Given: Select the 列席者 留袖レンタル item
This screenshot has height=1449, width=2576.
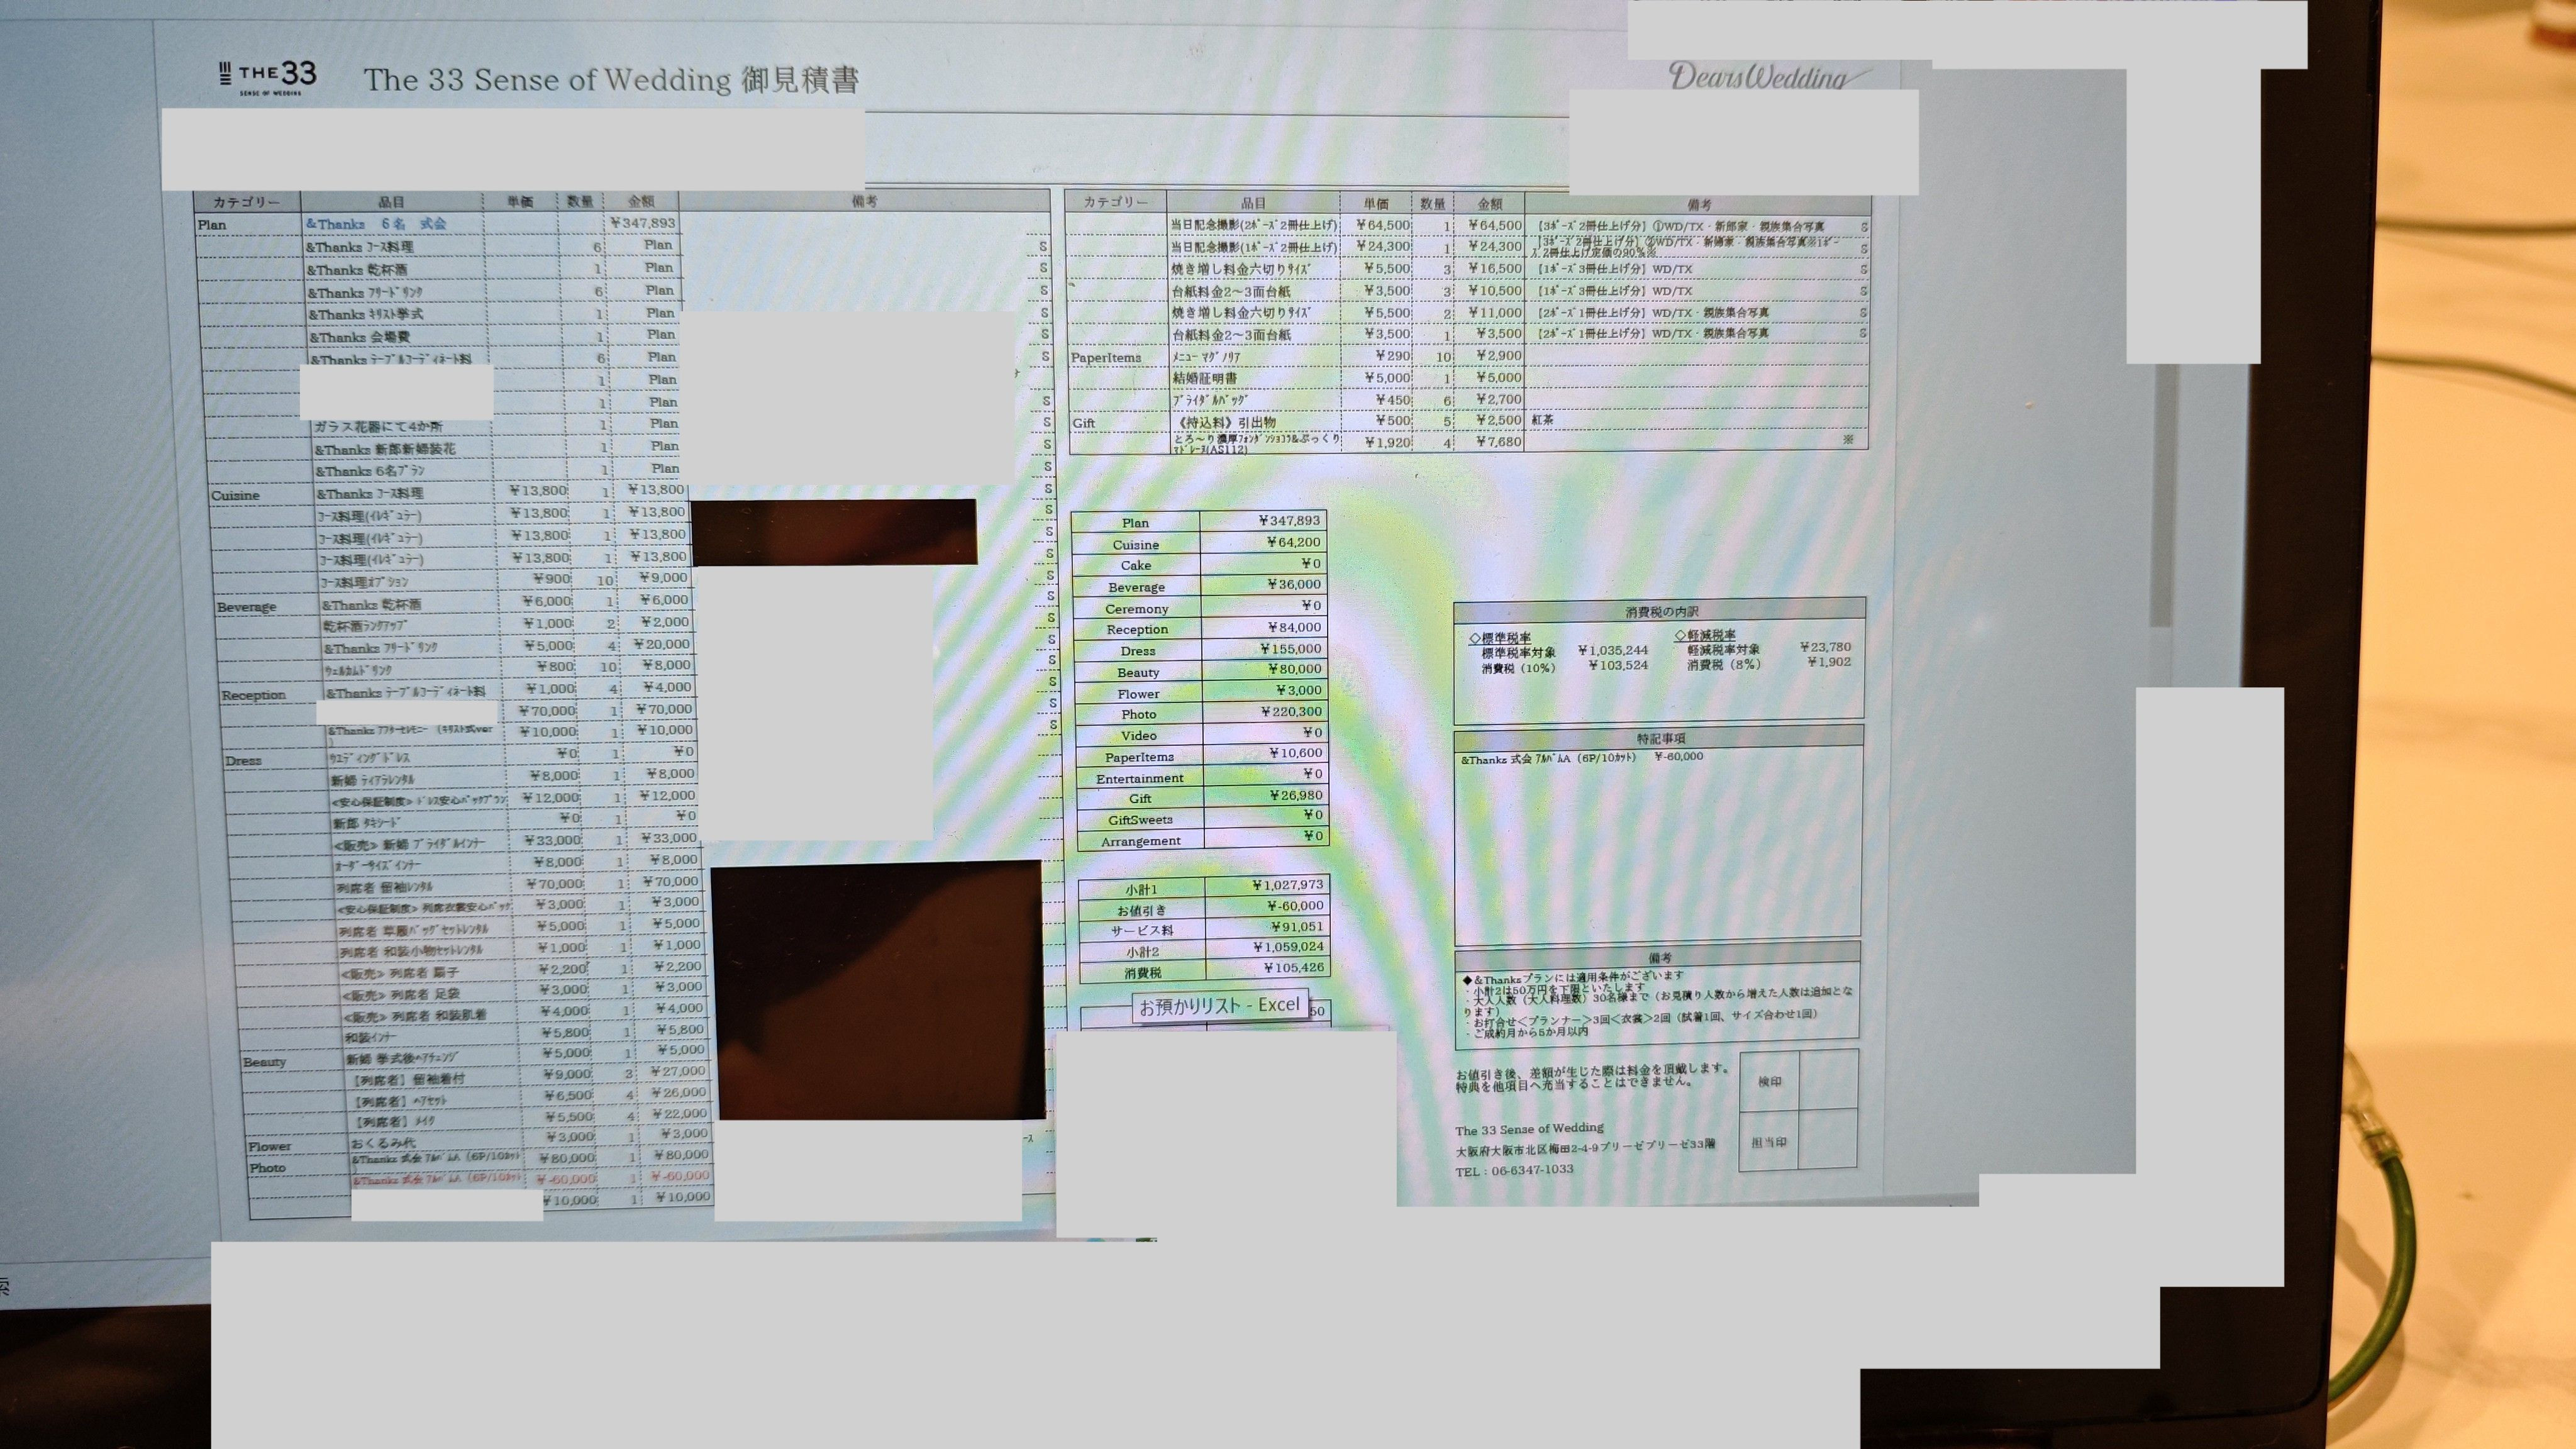Looking at the screenshot, I should pos(385,887).
